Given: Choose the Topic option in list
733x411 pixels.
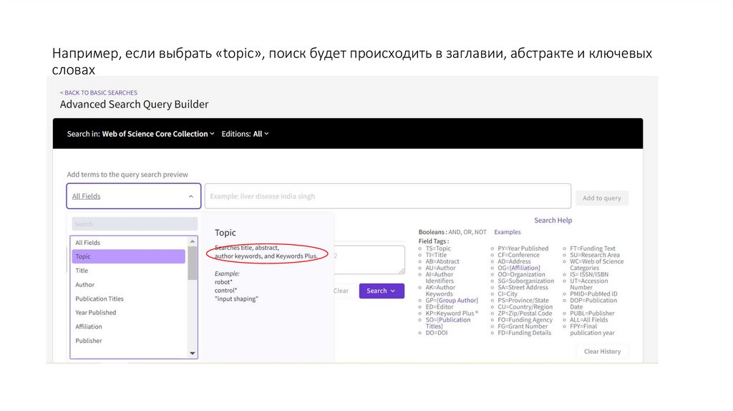Looking at the screenshot, I should (x=83, y=256).
